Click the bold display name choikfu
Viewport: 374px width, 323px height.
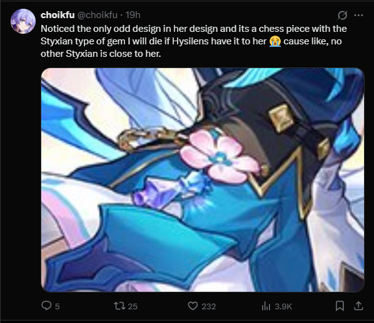(x=58, y=15)
